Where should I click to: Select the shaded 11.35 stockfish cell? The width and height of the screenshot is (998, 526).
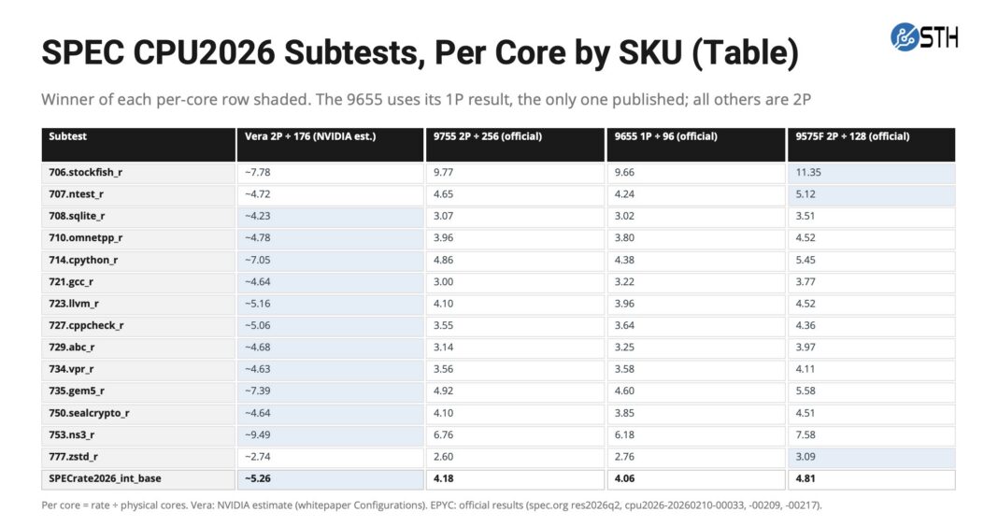click(x=871, y=173)
